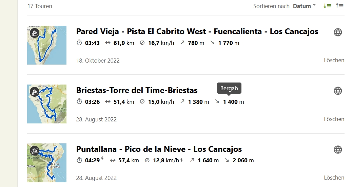Click Löschen for the Puntallana tour
This screenshot has width=352, height=187.
[x=334, y=178]
